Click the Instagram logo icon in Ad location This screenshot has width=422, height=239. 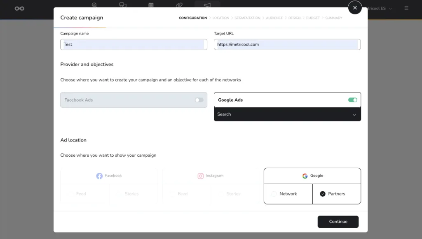pos(201,176)
